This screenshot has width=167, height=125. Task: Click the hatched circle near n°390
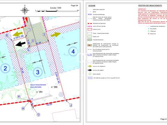click(x=61, y=94)
